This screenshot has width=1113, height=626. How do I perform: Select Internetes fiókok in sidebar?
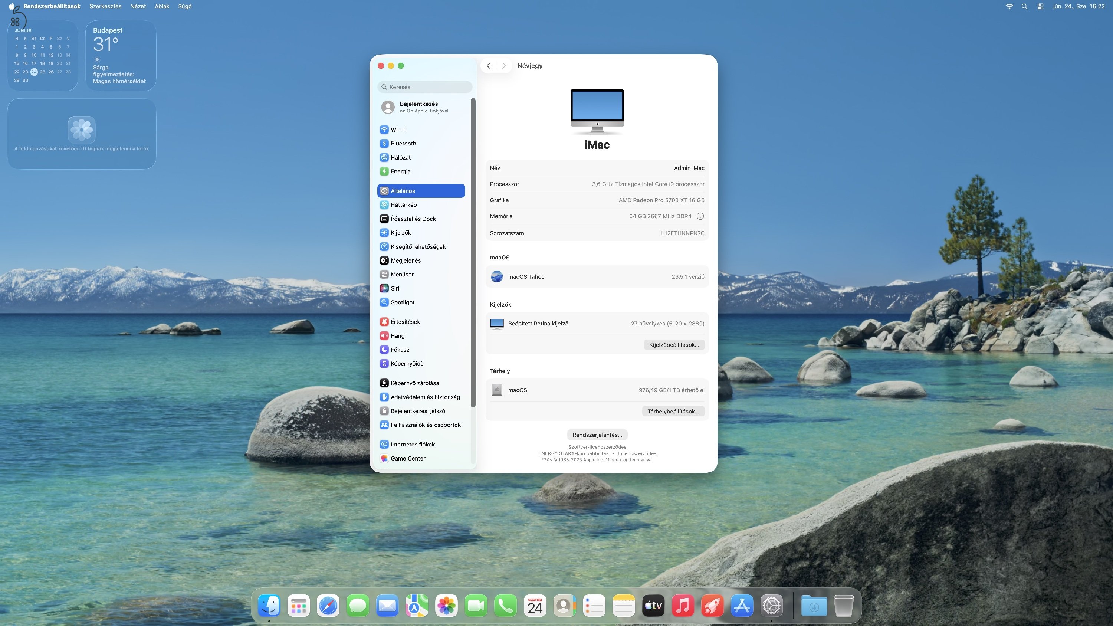click(x=421, y=444)
